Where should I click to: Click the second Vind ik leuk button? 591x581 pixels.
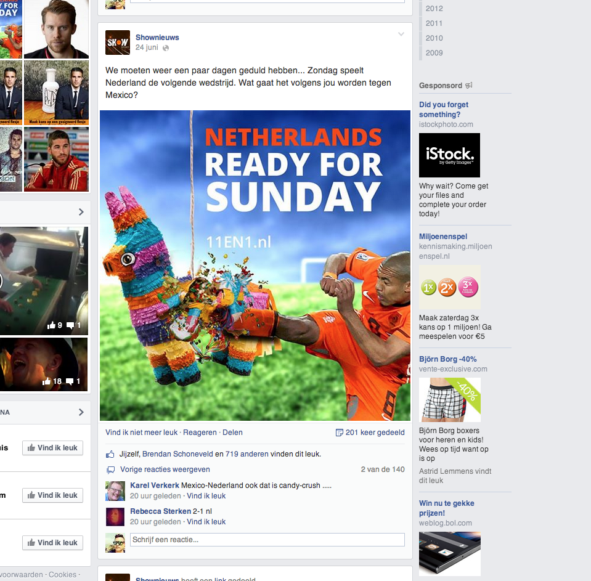pyautogui.click(x=52, y=495)
